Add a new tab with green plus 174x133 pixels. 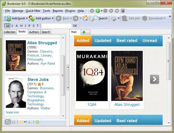[84, 32]
